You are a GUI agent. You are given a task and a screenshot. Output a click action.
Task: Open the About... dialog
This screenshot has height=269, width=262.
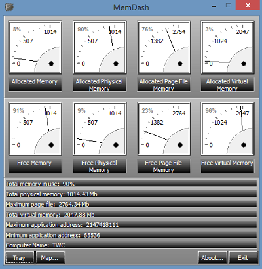pos(213,258)
